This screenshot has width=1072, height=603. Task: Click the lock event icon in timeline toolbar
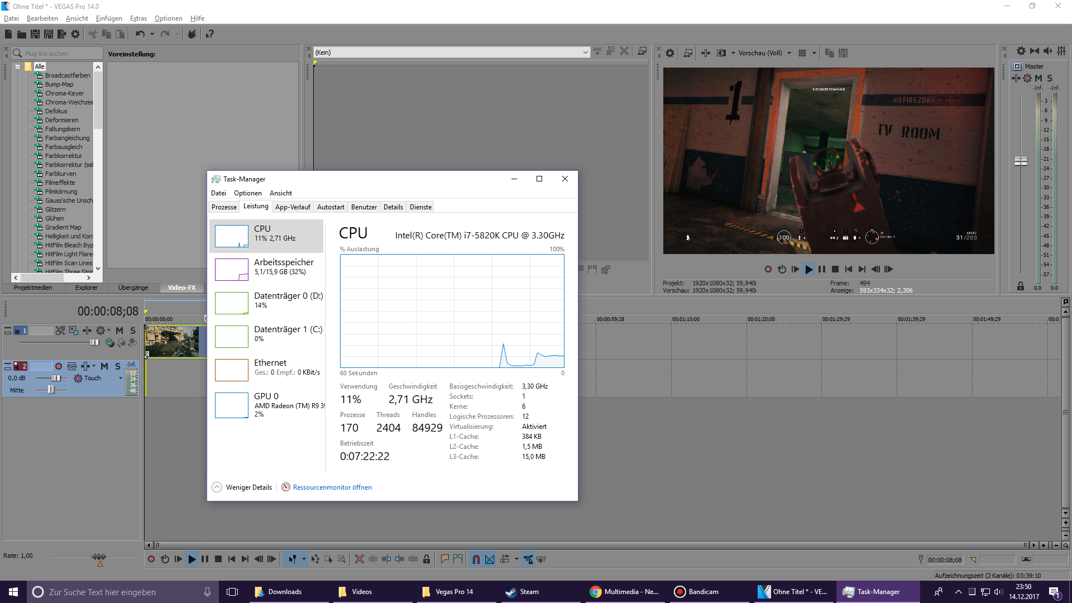(x=427, y=559)
